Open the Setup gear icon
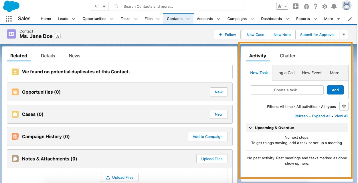 click(x=325, y=6)
